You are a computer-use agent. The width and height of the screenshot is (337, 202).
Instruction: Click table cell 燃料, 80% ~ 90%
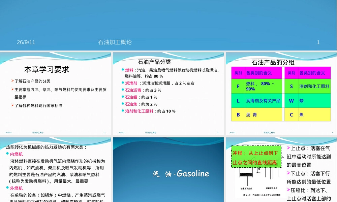(x=263, y=86)
